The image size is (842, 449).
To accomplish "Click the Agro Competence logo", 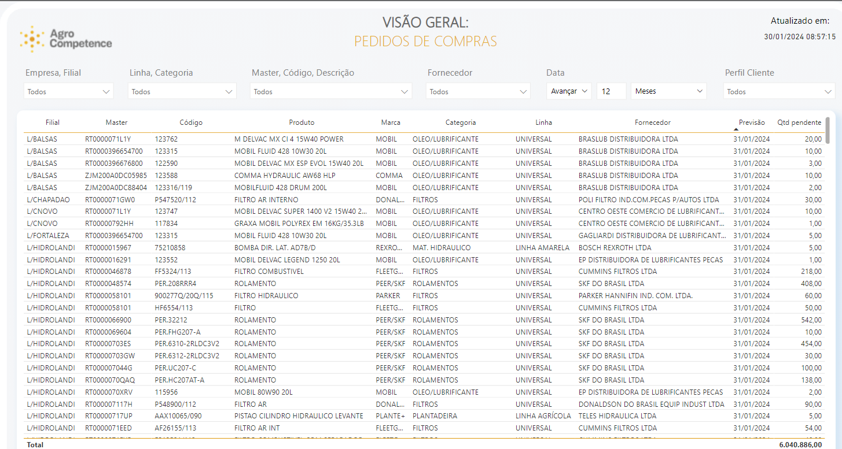I will (x=65, y=39).
